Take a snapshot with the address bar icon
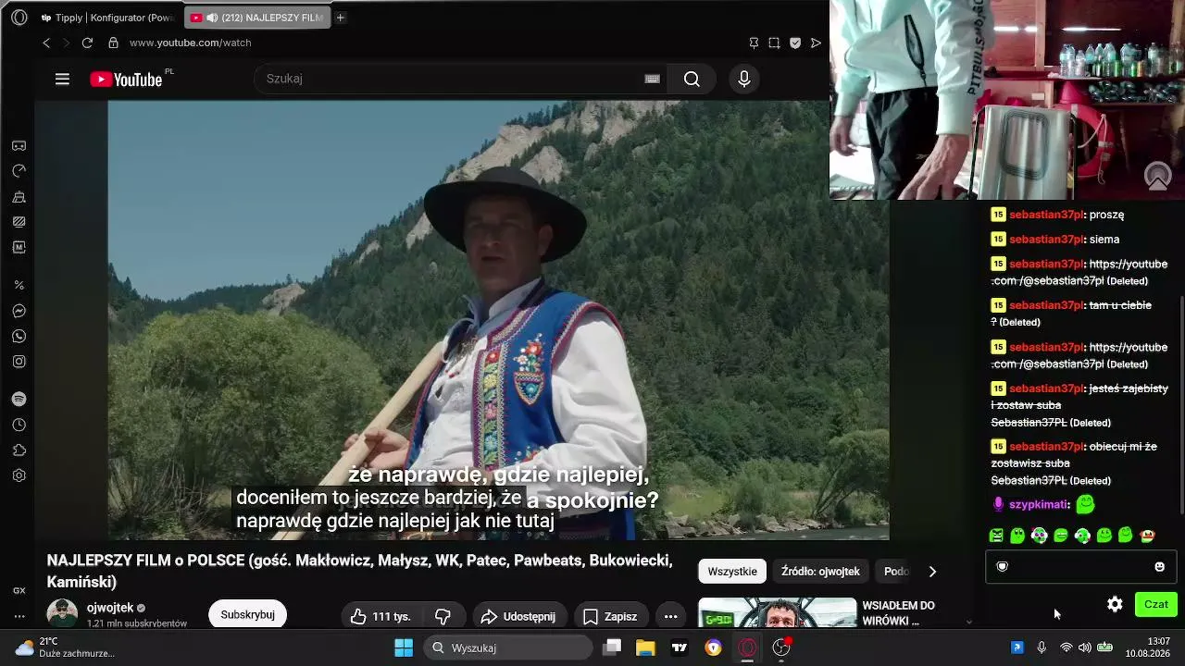The width and height of the screenshot is (1185, 666). 774,43
